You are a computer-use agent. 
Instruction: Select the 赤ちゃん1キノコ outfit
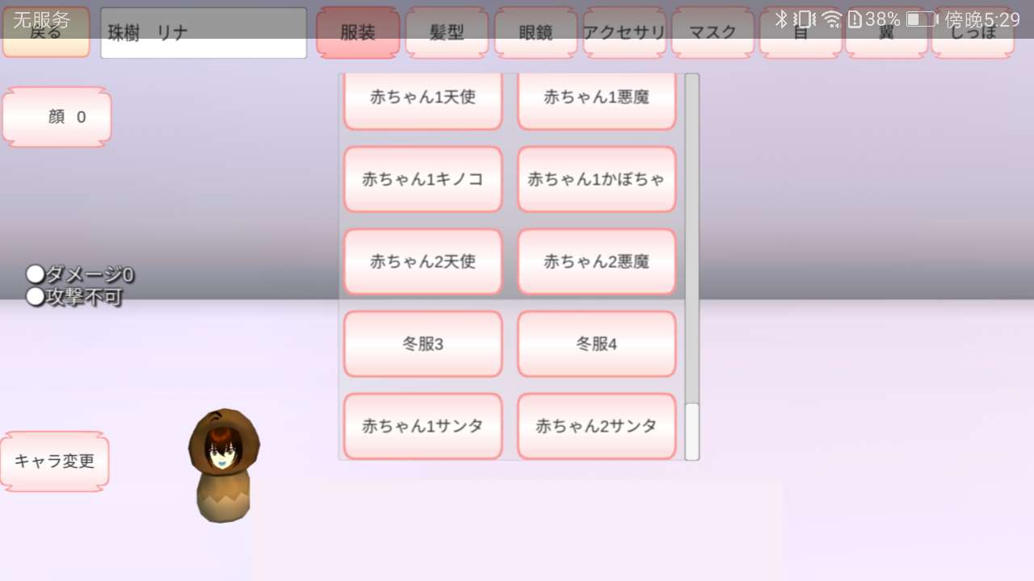tap(423, 179)
